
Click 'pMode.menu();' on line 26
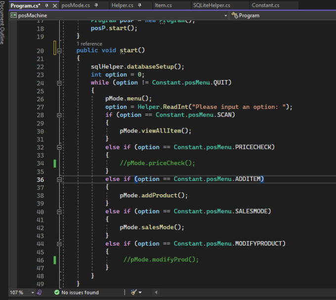(128, 99)
